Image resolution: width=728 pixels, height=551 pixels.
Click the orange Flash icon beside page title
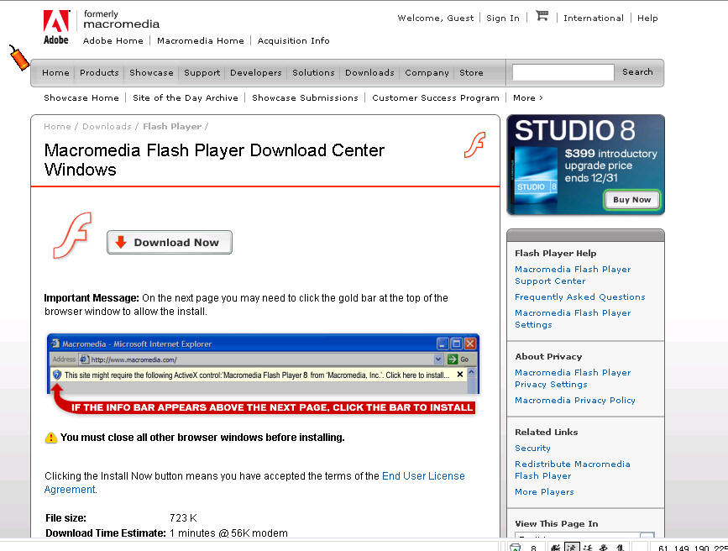coord(475,145)
